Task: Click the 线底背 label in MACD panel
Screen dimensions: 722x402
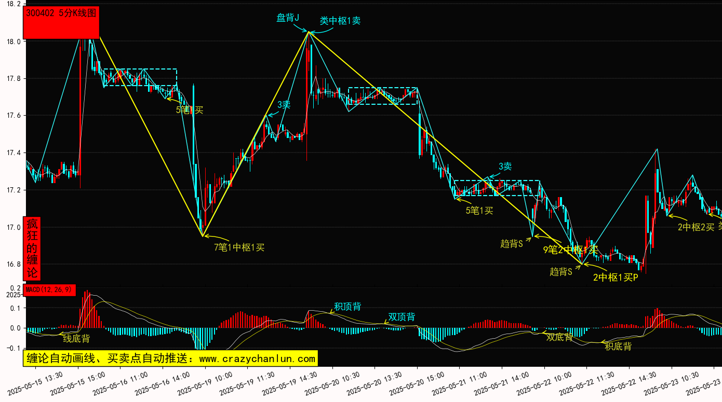Action: coord(76,339)
